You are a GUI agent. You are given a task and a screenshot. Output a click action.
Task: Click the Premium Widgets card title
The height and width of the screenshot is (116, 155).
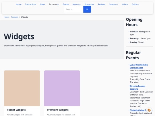[58, 110]
